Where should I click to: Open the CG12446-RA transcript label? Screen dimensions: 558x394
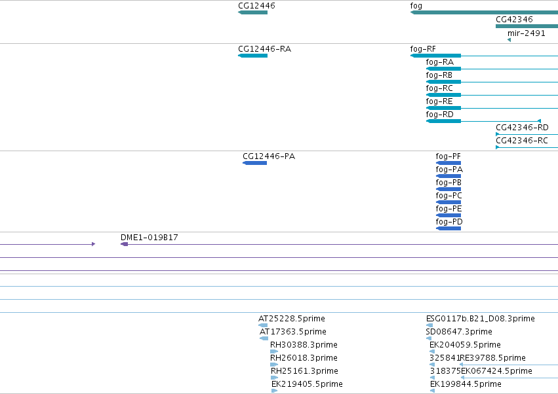click(x=265, y=49)
